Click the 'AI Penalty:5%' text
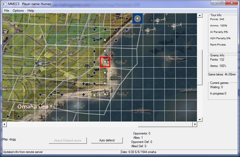 point(219,32)
